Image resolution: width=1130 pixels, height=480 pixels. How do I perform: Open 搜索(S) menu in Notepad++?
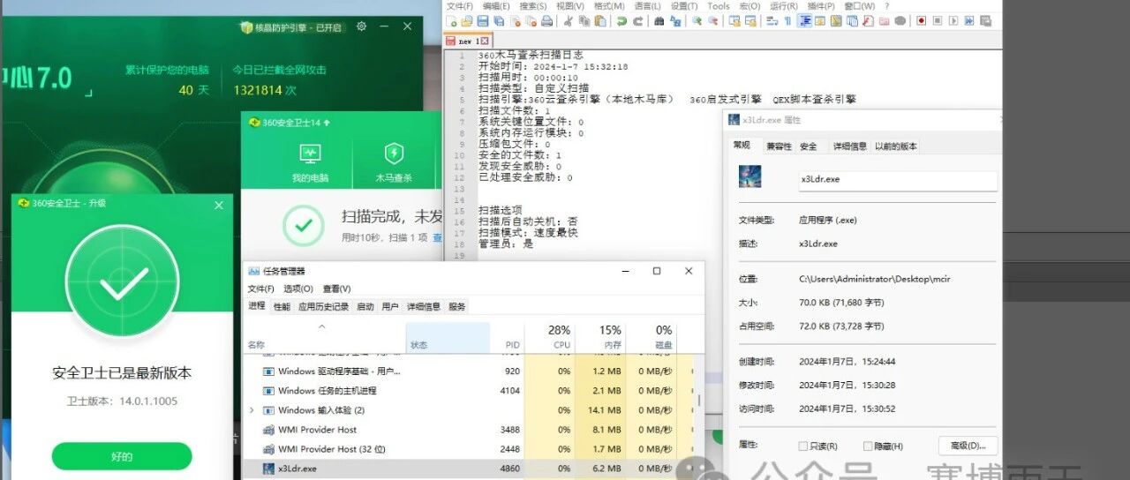coord(532,5)
